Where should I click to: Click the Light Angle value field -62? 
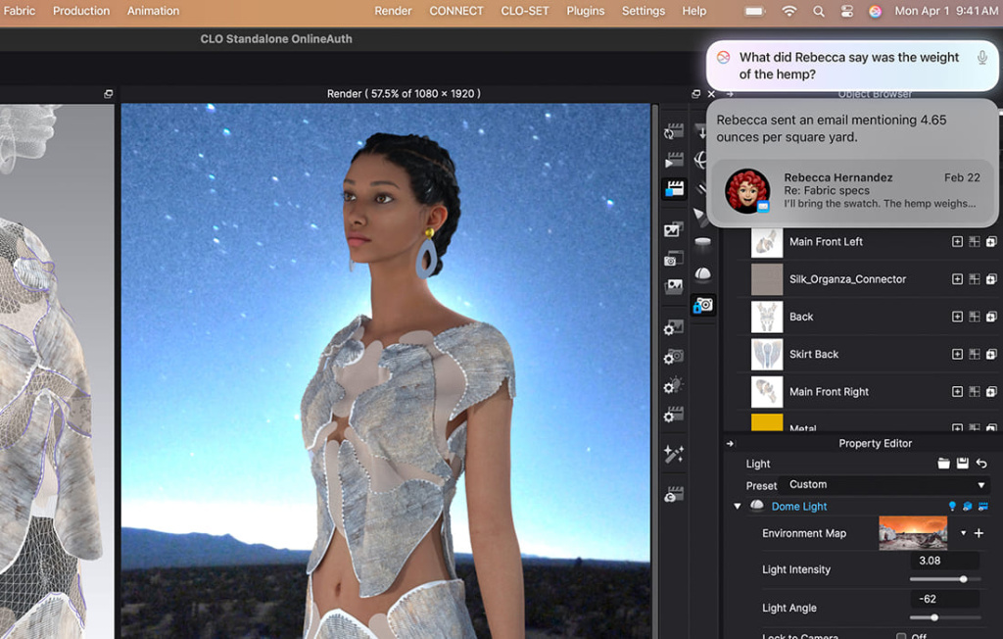945,599
